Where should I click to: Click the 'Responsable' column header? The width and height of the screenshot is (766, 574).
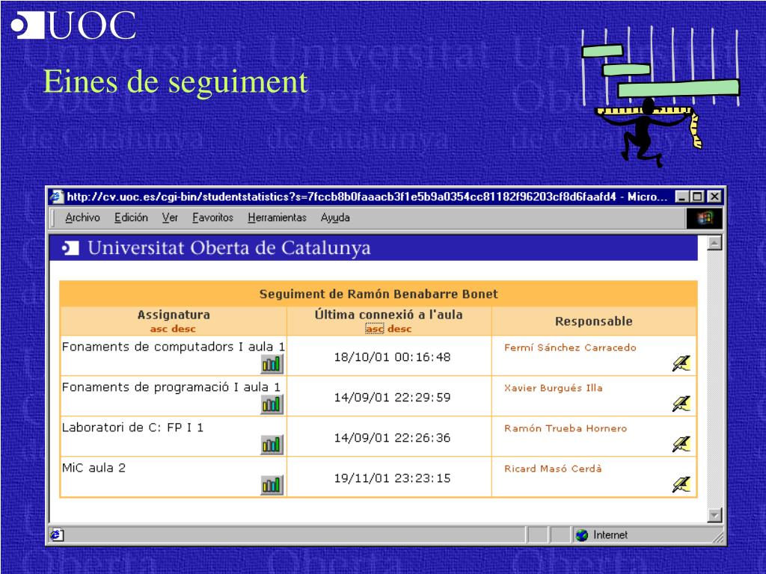pyautogui.click(x=594, y=321)
